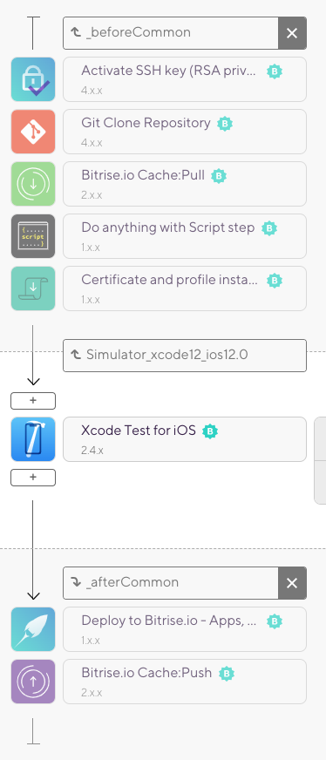Click the Cache:Pull download icon
The width and height of the screenshot is (326, 760).
(33, 184)
